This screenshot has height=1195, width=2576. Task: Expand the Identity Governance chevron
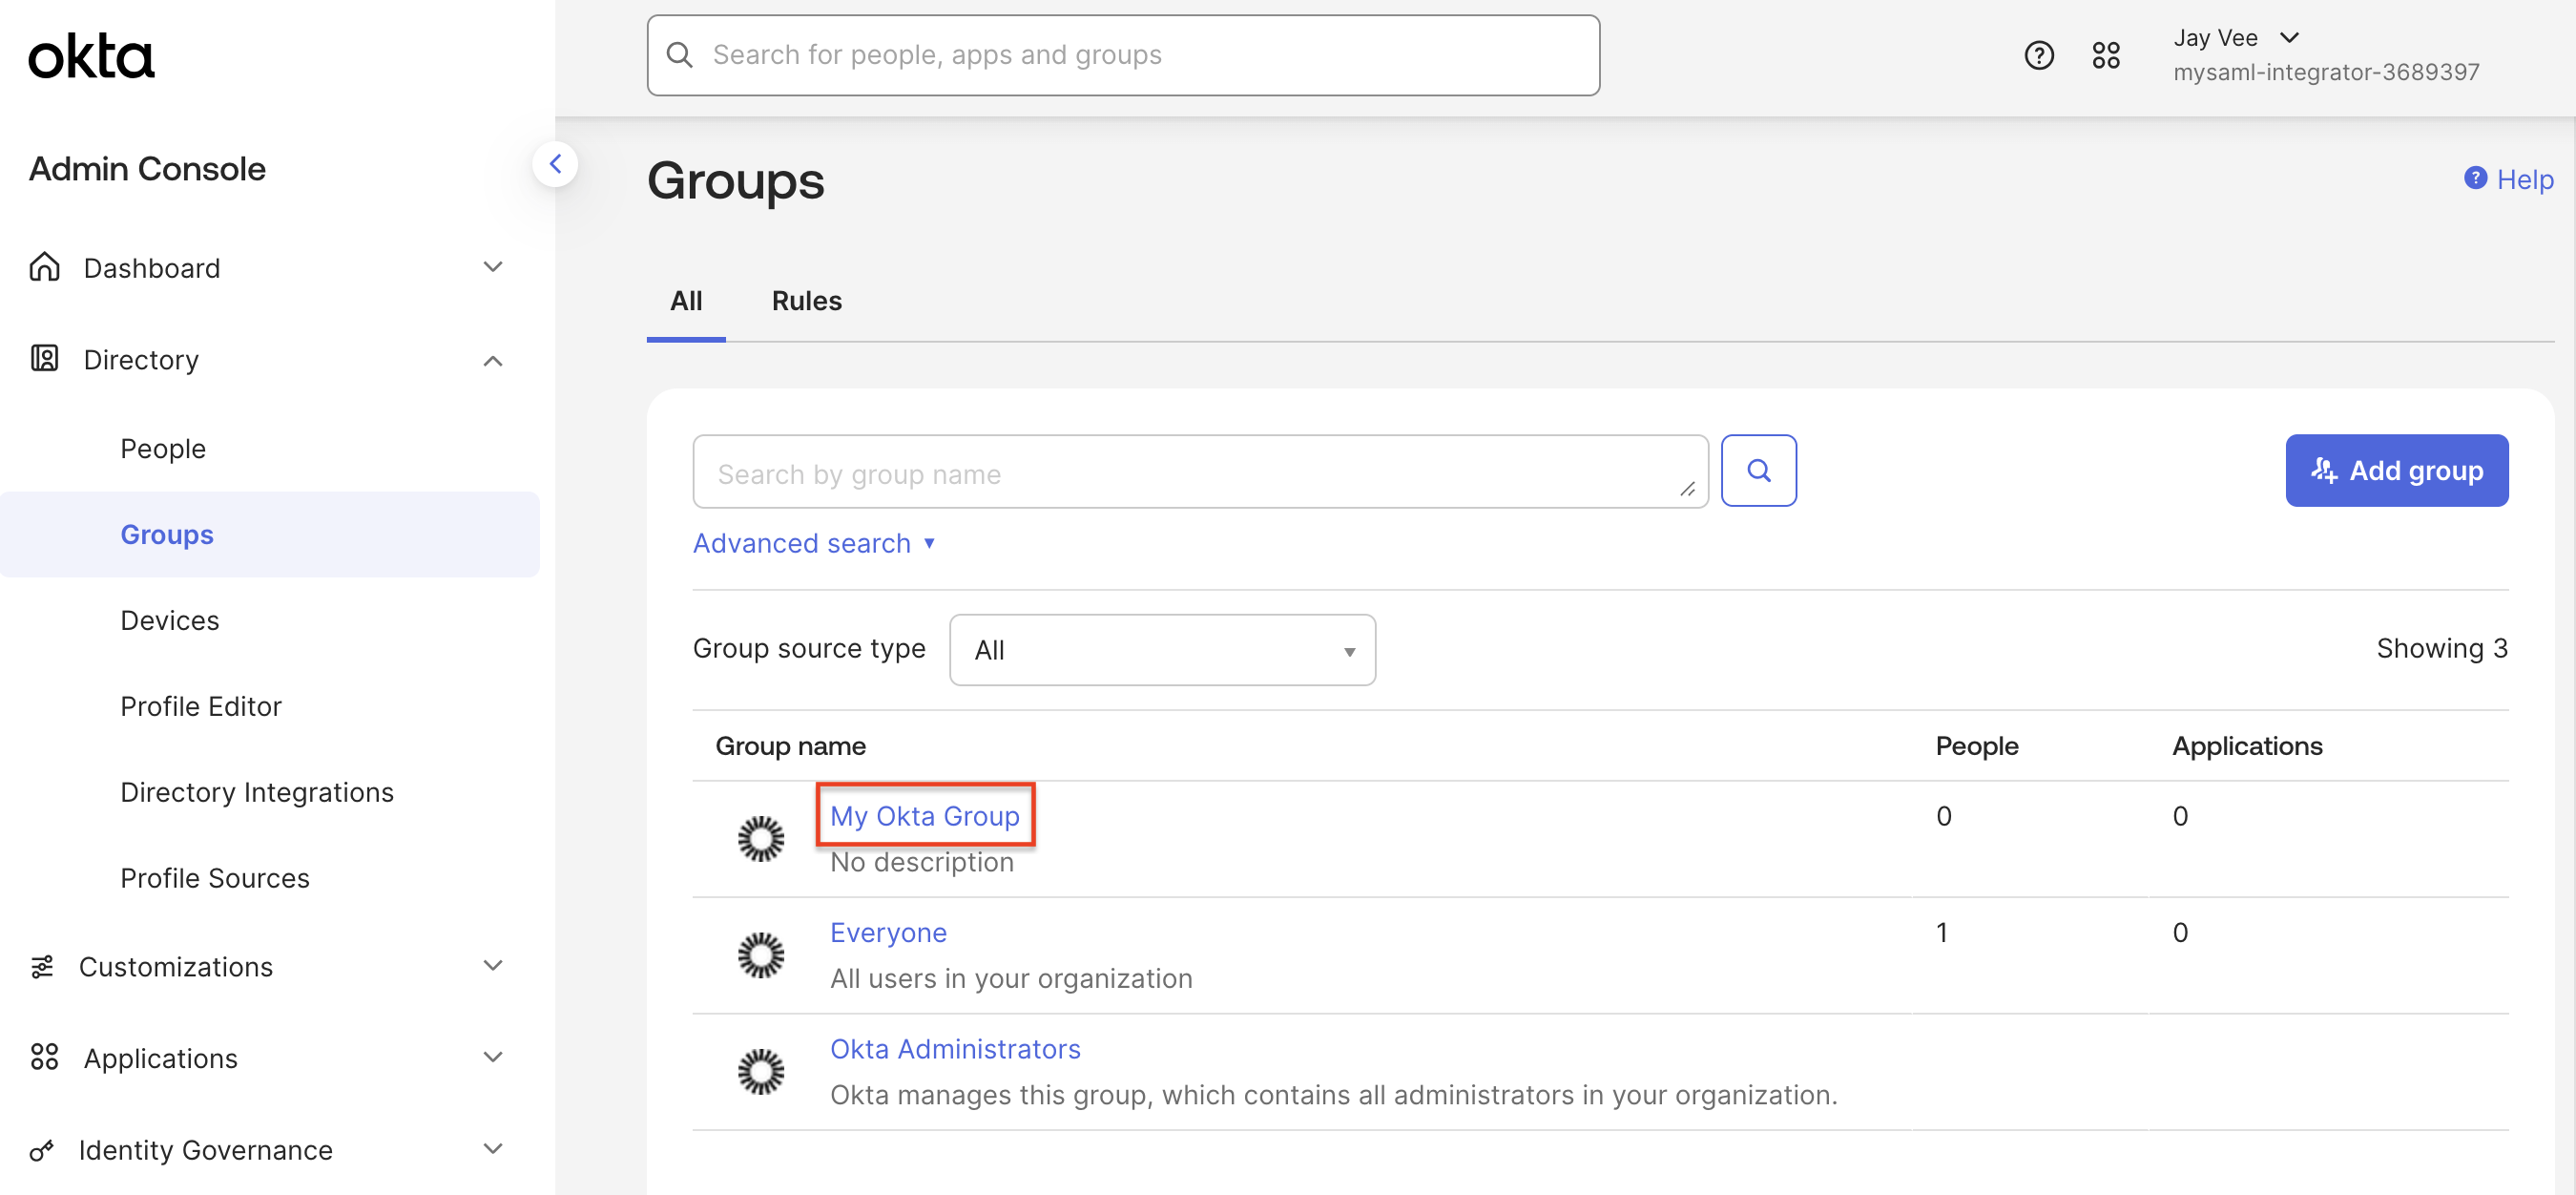[x=492, y=1148]
